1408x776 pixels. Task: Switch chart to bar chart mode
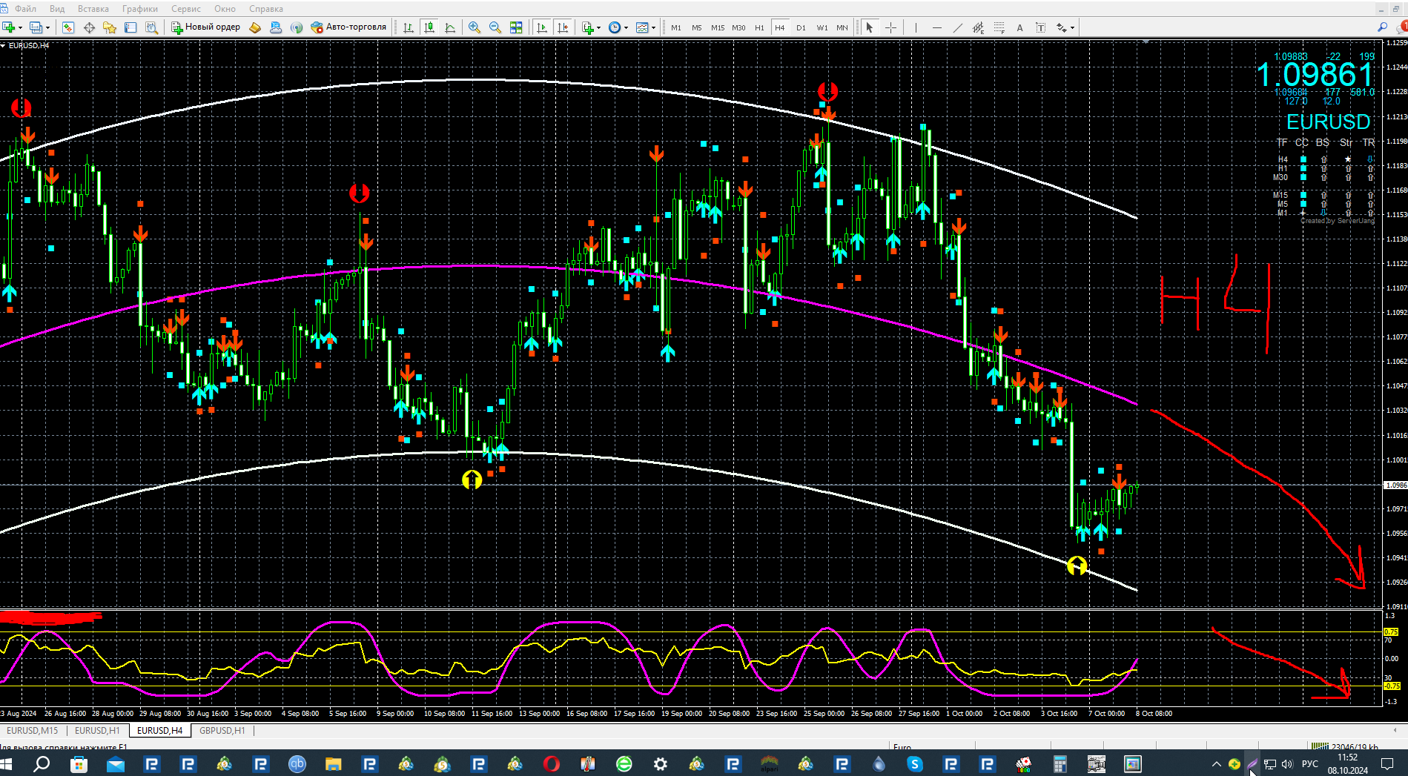pyautogui.click(x=409, y=27)
